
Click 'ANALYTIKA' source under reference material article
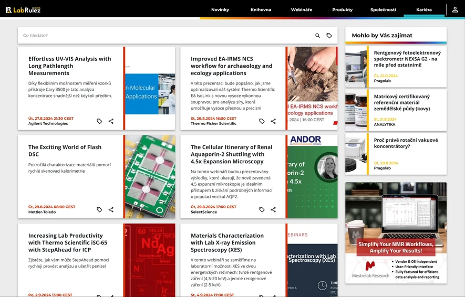(384, 125)
